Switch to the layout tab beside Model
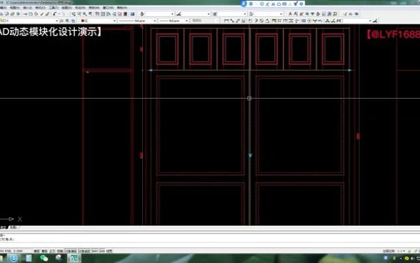Image resolution: width=420 pixels, height=263 pixels. coord(14,227)
